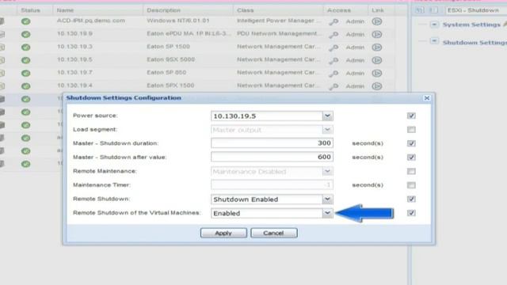Screen dimensions: 507x285
Task: Open the Remote Maintenance dropdown
Action: [327, 171]
